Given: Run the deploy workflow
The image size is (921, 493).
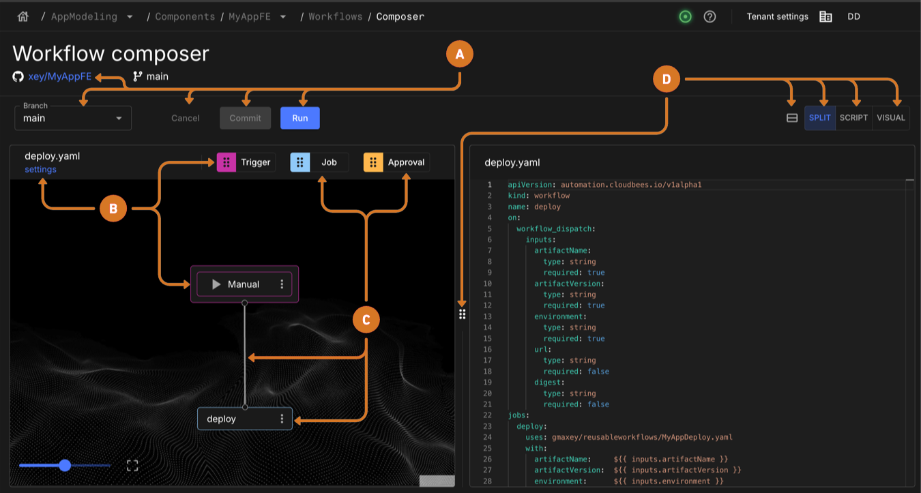Looking at the screenshot, I should click(x=299, y=117).
